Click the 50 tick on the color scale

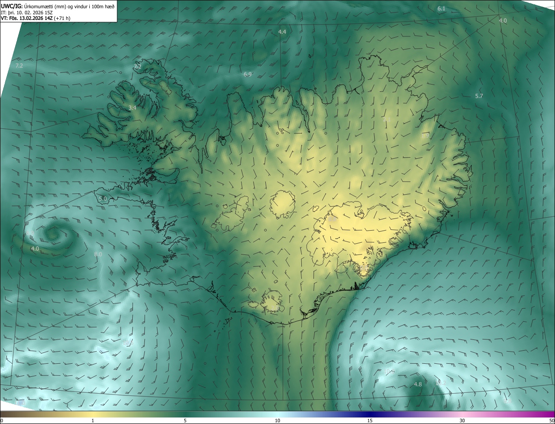click(x=552, y=421)
